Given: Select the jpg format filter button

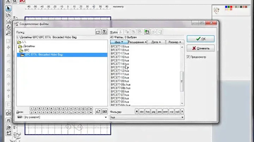Looking at the screenshot, I should tap(154, 111).
